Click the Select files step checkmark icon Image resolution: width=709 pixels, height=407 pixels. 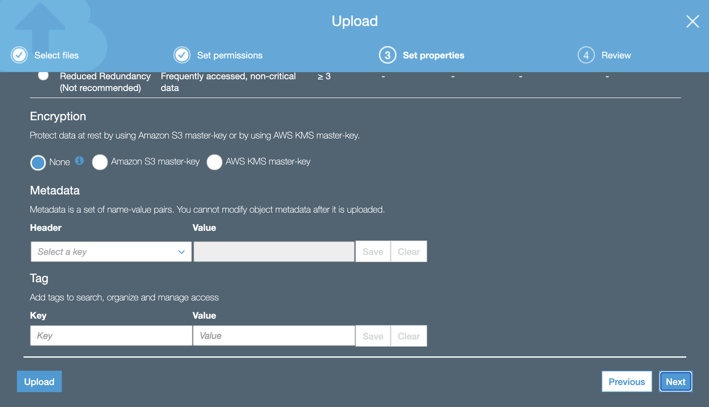(x=19, y=55)
